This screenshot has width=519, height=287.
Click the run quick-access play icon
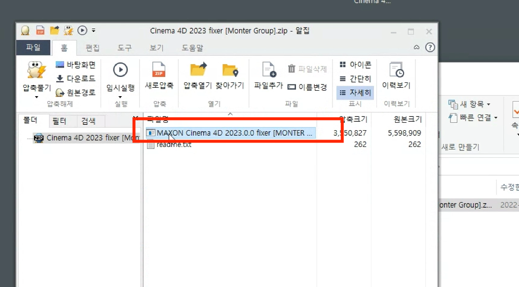point(82,31)
